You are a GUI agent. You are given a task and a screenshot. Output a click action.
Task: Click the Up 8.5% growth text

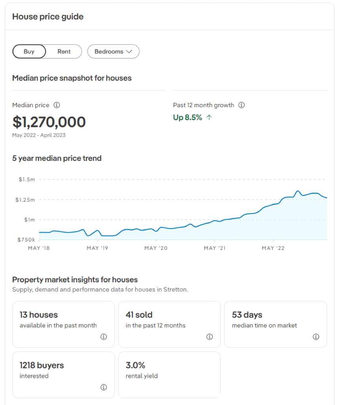[x=187, y=117]
